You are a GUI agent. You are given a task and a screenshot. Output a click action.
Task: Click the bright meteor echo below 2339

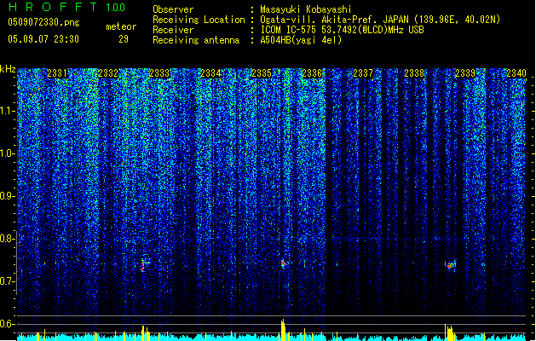[451, 265]
